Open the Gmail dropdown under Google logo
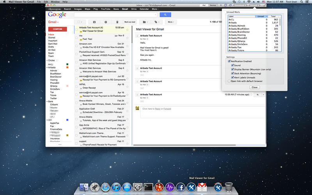This screenshot has height=195, width=312. click(x=53, y=22)
